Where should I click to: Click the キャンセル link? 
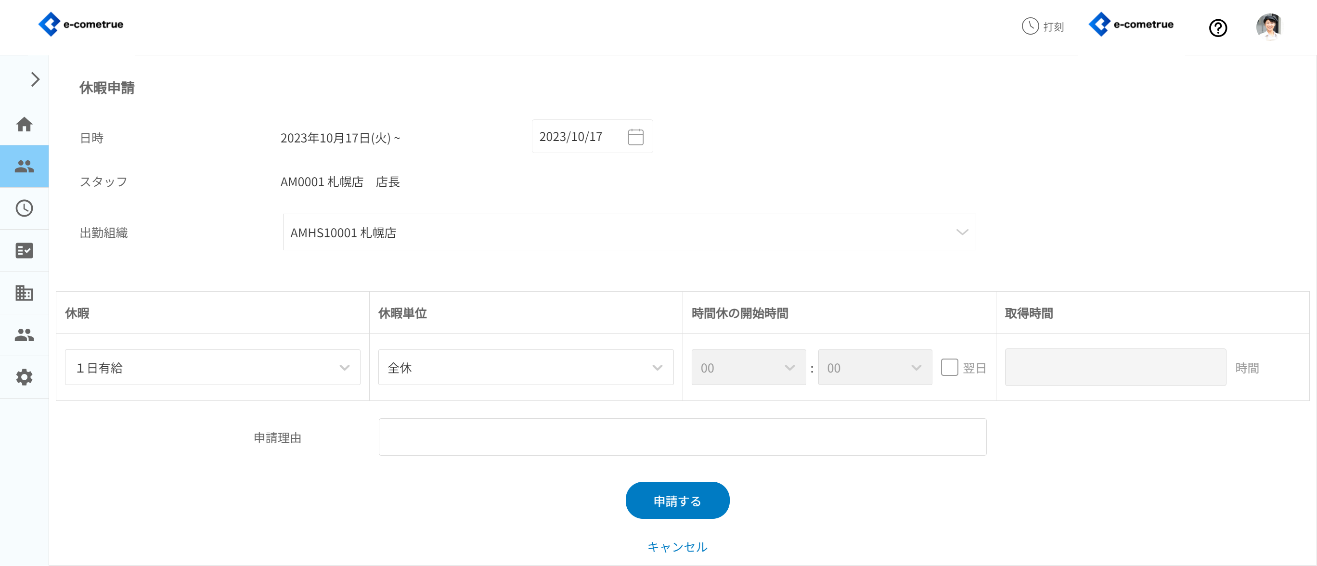677,547
